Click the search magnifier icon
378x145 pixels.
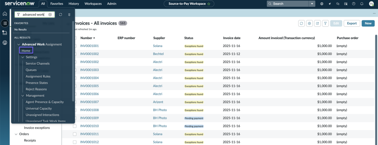(x=270, y=4)
